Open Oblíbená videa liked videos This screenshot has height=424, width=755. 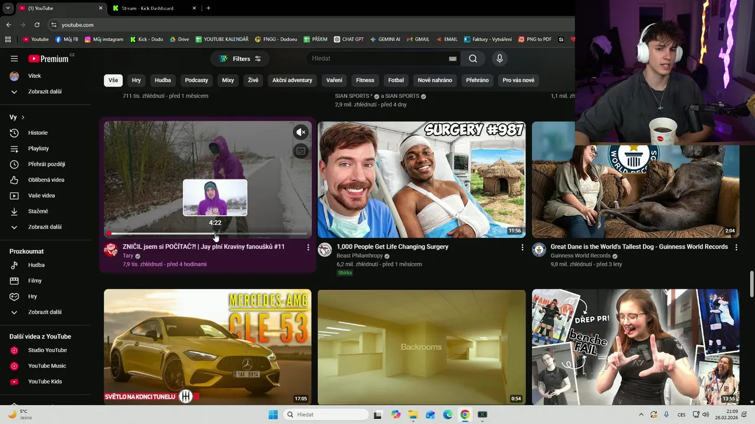click(x=45, y=180)
